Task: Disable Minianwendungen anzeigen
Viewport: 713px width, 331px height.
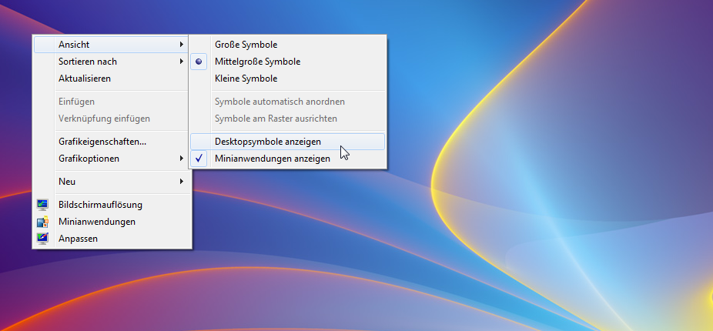Action: (287, 159)
